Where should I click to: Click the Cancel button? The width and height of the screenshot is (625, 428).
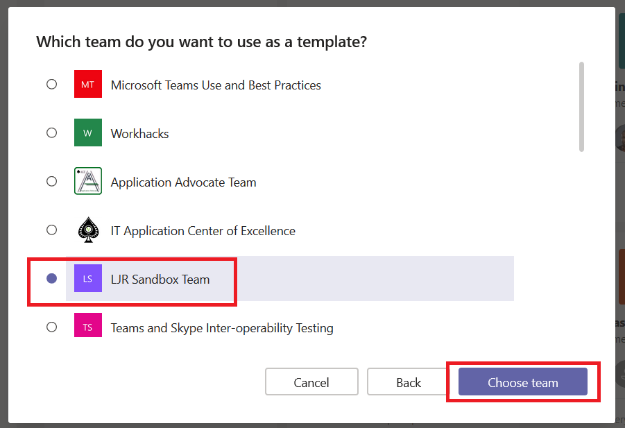pyautogui.click(x=311, y=382)
